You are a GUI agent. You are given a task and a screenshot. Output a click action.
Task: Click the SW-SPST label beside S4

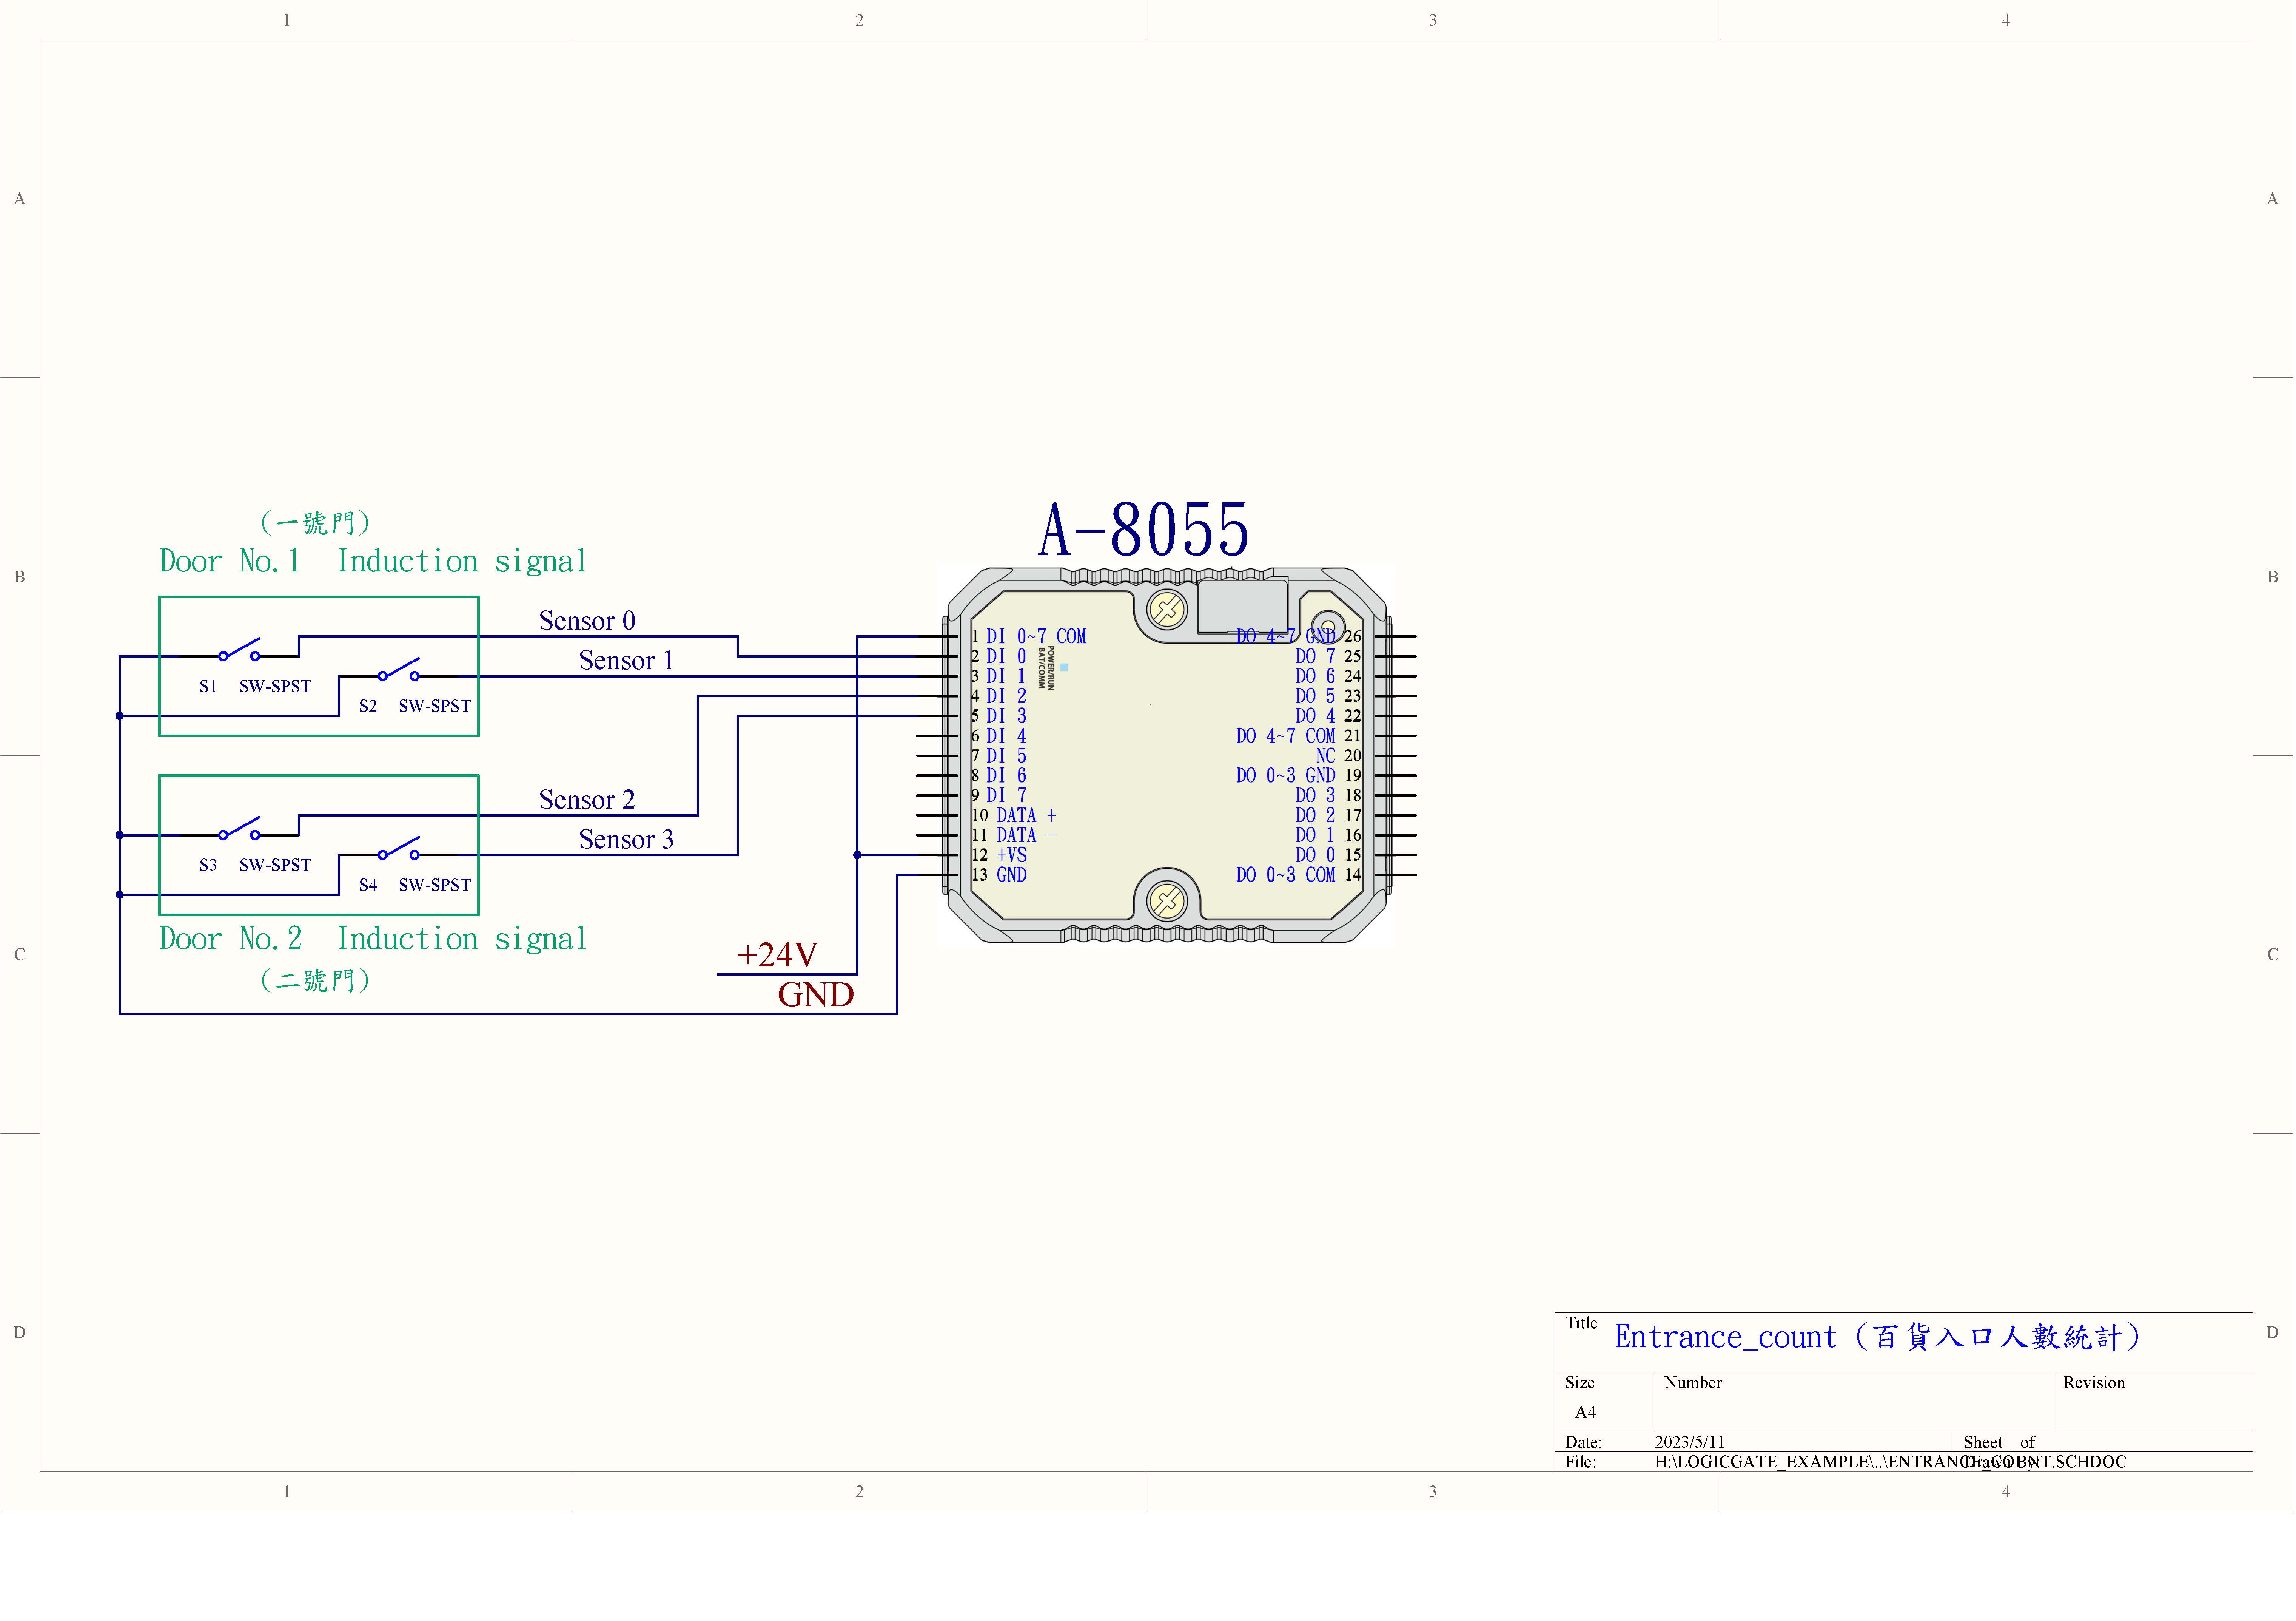point(434,886)
